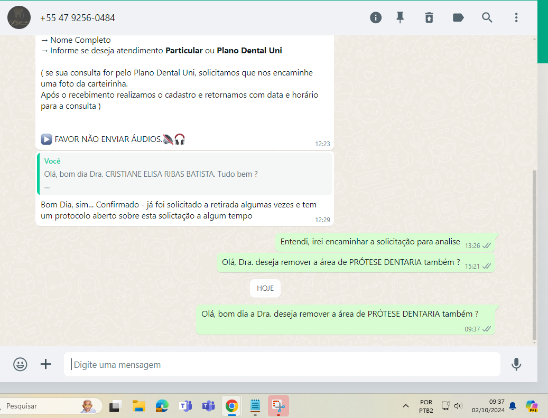Open contact info with the info icon
Viewport: 548px width, 418px height.
coord(375,17)
